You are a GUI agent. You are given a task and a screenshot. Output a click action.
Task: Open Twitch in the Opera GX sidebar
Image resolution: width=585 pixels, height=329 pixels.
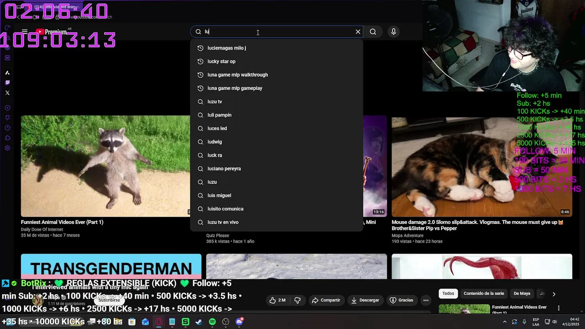[x=7, y=83]
